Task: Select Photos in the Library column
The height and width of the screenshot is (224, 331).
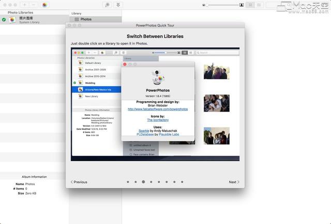Action: pyautogui.click(x=95, y=19)
